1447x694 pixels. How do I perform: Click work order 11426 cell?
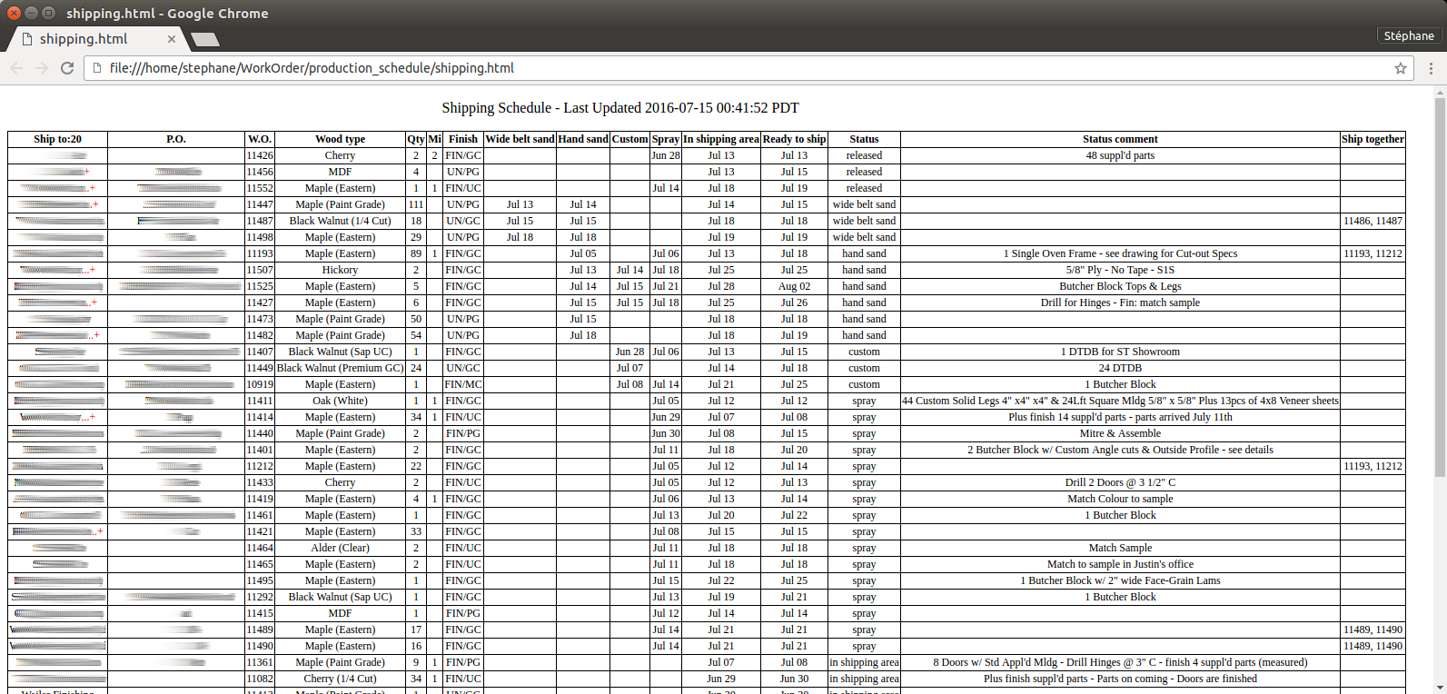[x=260, y=155]
